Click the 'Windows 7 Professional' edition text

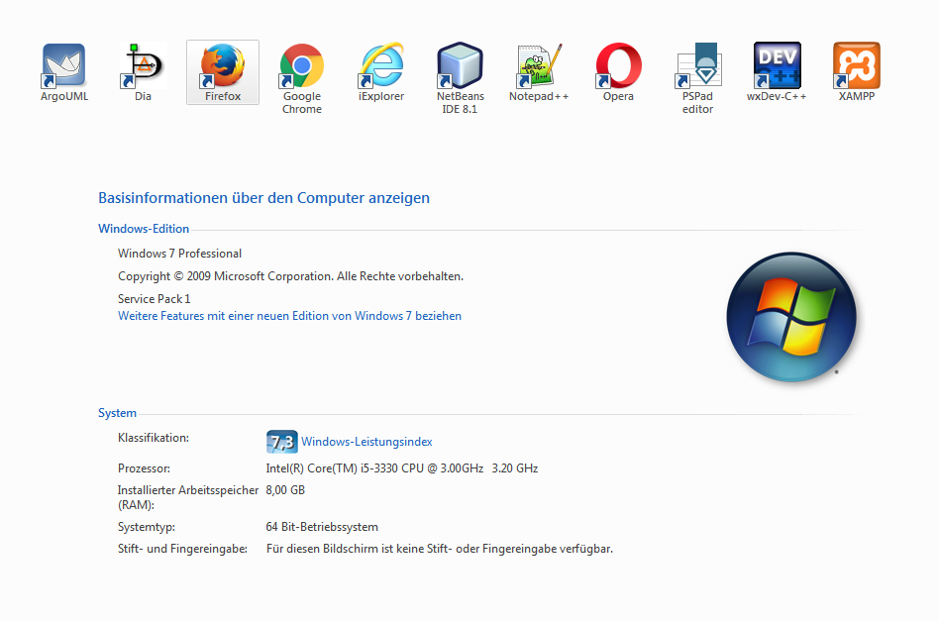point(179,254)
